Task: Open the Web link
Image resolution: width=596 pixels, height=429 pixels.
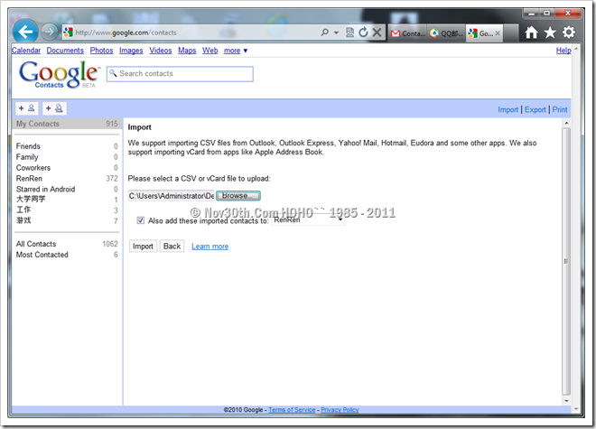Action: tap(210, 51)
